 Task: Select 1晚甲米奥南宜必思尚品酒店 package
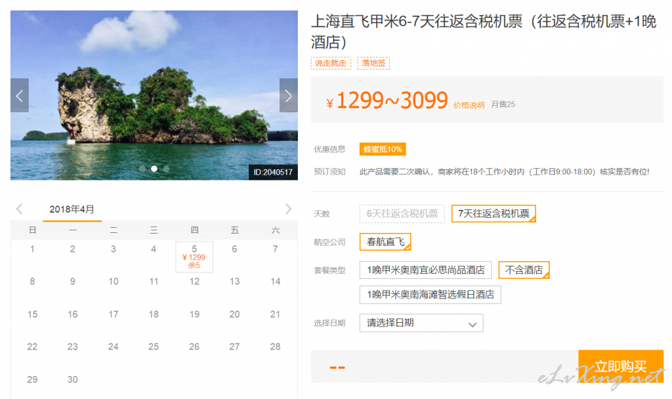point(425,270)
